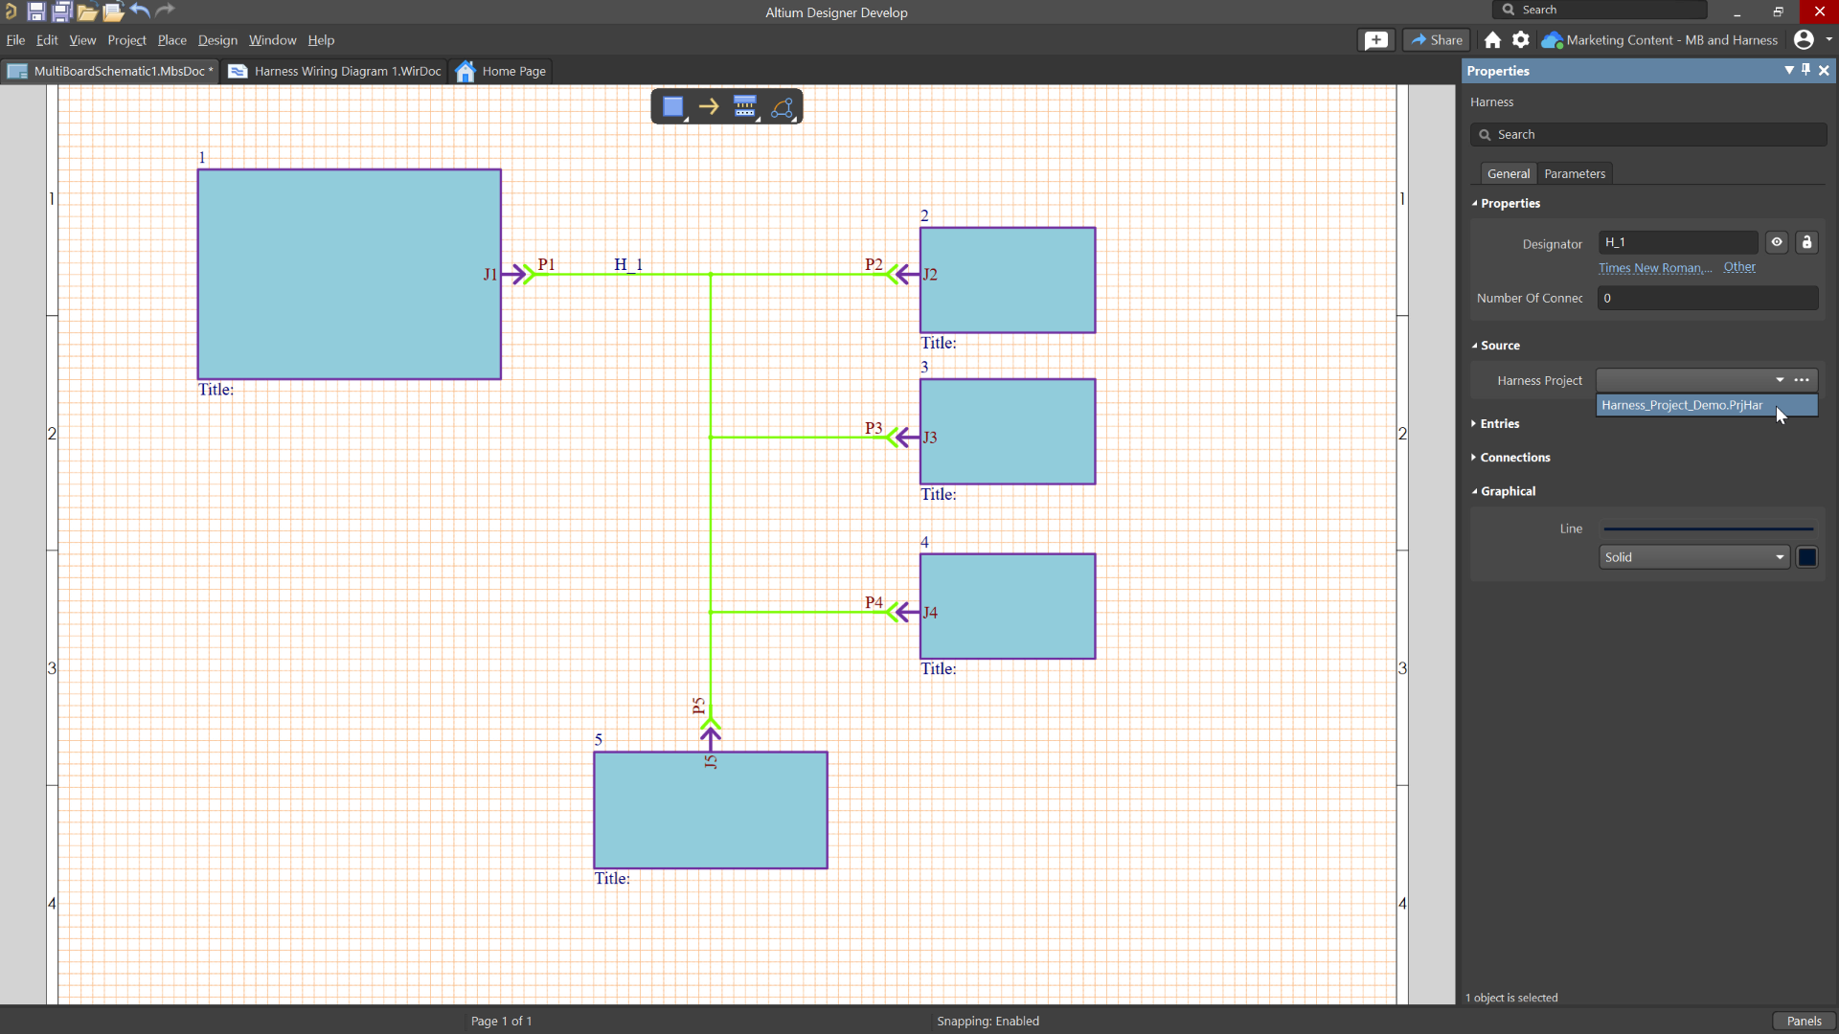Click the lock icon beside Designator
This screenshot has height=1034, width=1839.
tap(1806, 242)
